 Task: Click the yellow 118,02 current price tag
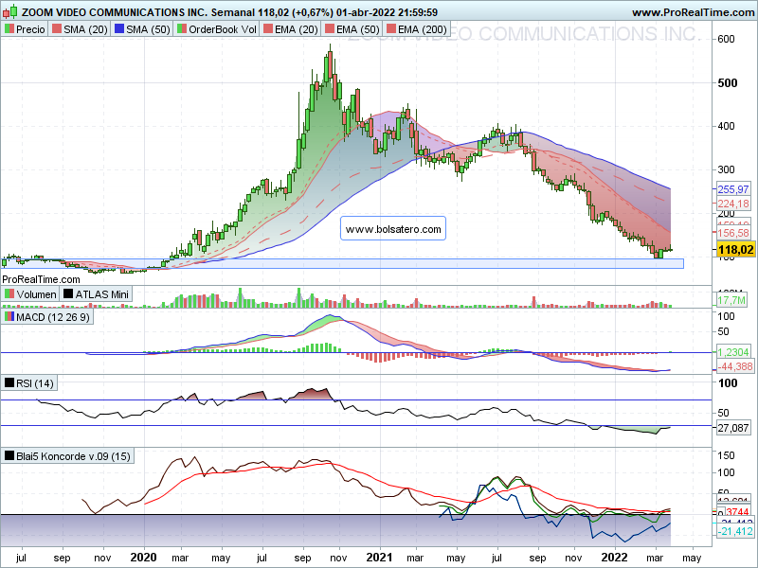(735, 249)
